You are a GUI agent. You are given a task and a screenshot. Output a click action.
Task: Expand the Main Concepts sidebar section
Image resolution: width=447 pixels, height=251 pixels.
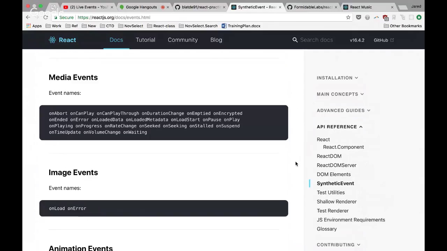click(x=340, y=94)
